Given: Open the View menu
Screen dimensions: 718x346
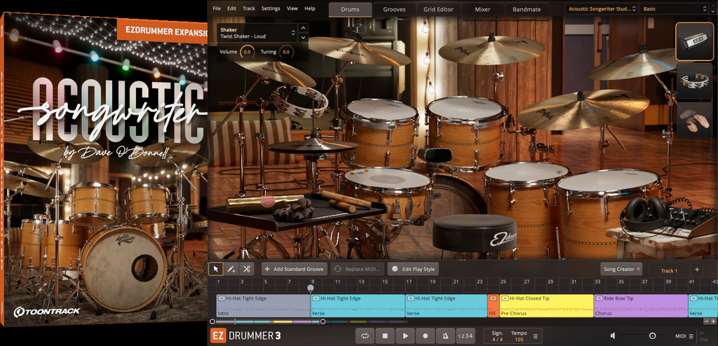Looking at the screenshot, I should 292,8.
